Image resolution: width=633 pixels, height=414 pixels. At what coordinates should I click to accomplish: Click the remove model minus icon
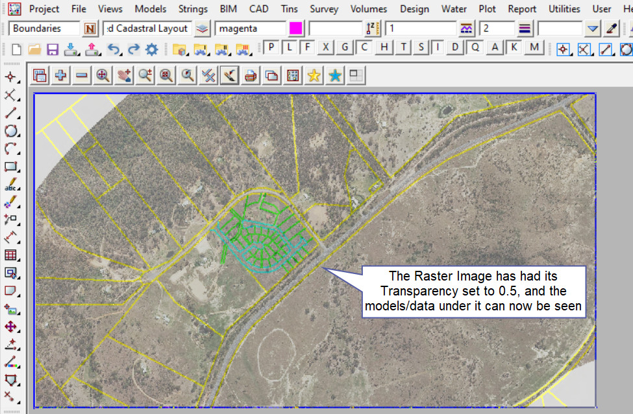tap(82, 76)
